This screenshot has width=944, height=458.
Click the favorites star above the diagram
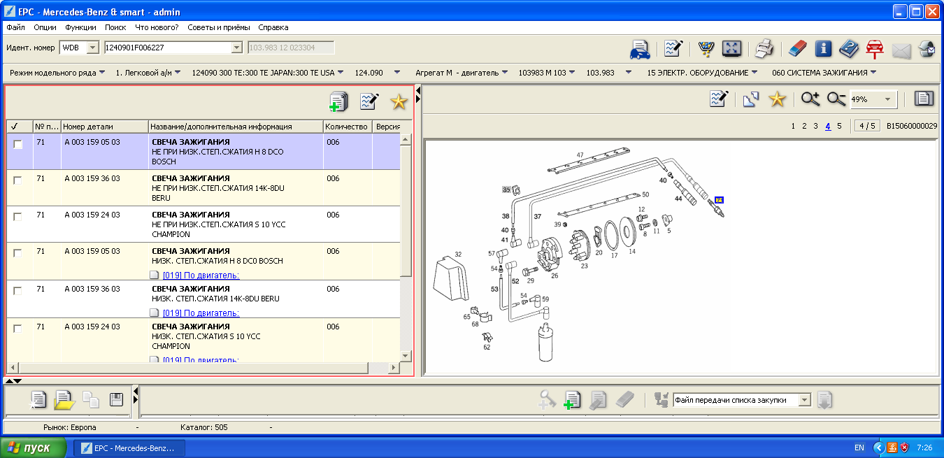(778, 99)
